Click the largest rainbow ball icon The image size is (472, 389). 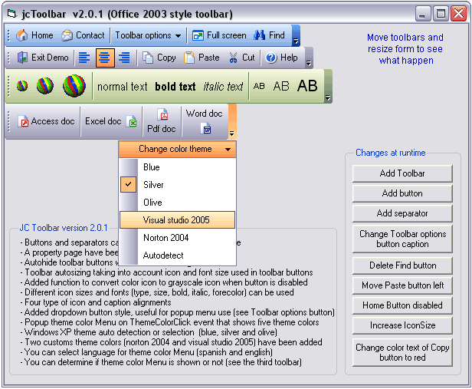74,86
